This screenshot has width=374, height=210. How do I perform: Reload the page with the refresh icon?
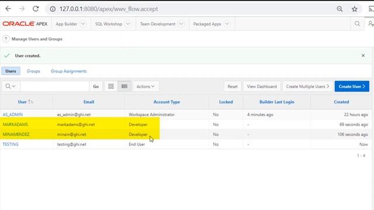(36, 9)
